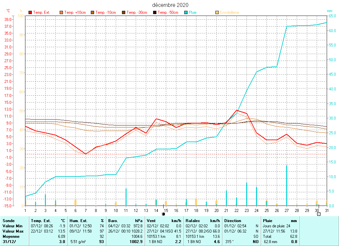Click the new moon icon below the day axis
The width and height of the screenshot is (339, 246).
163,214
